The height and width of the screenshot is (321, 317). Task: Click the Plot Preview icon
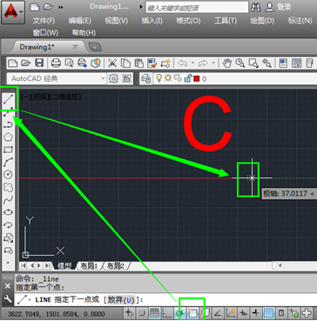coord(69,63)
